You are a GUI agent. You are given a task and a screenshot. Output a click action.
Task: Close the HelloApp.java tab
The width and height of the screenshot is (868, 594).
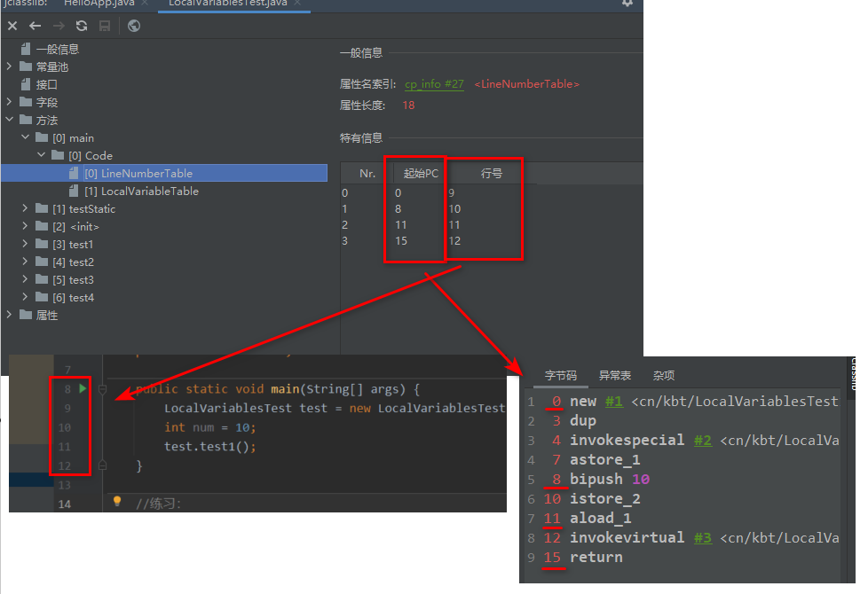pos(145,3)
